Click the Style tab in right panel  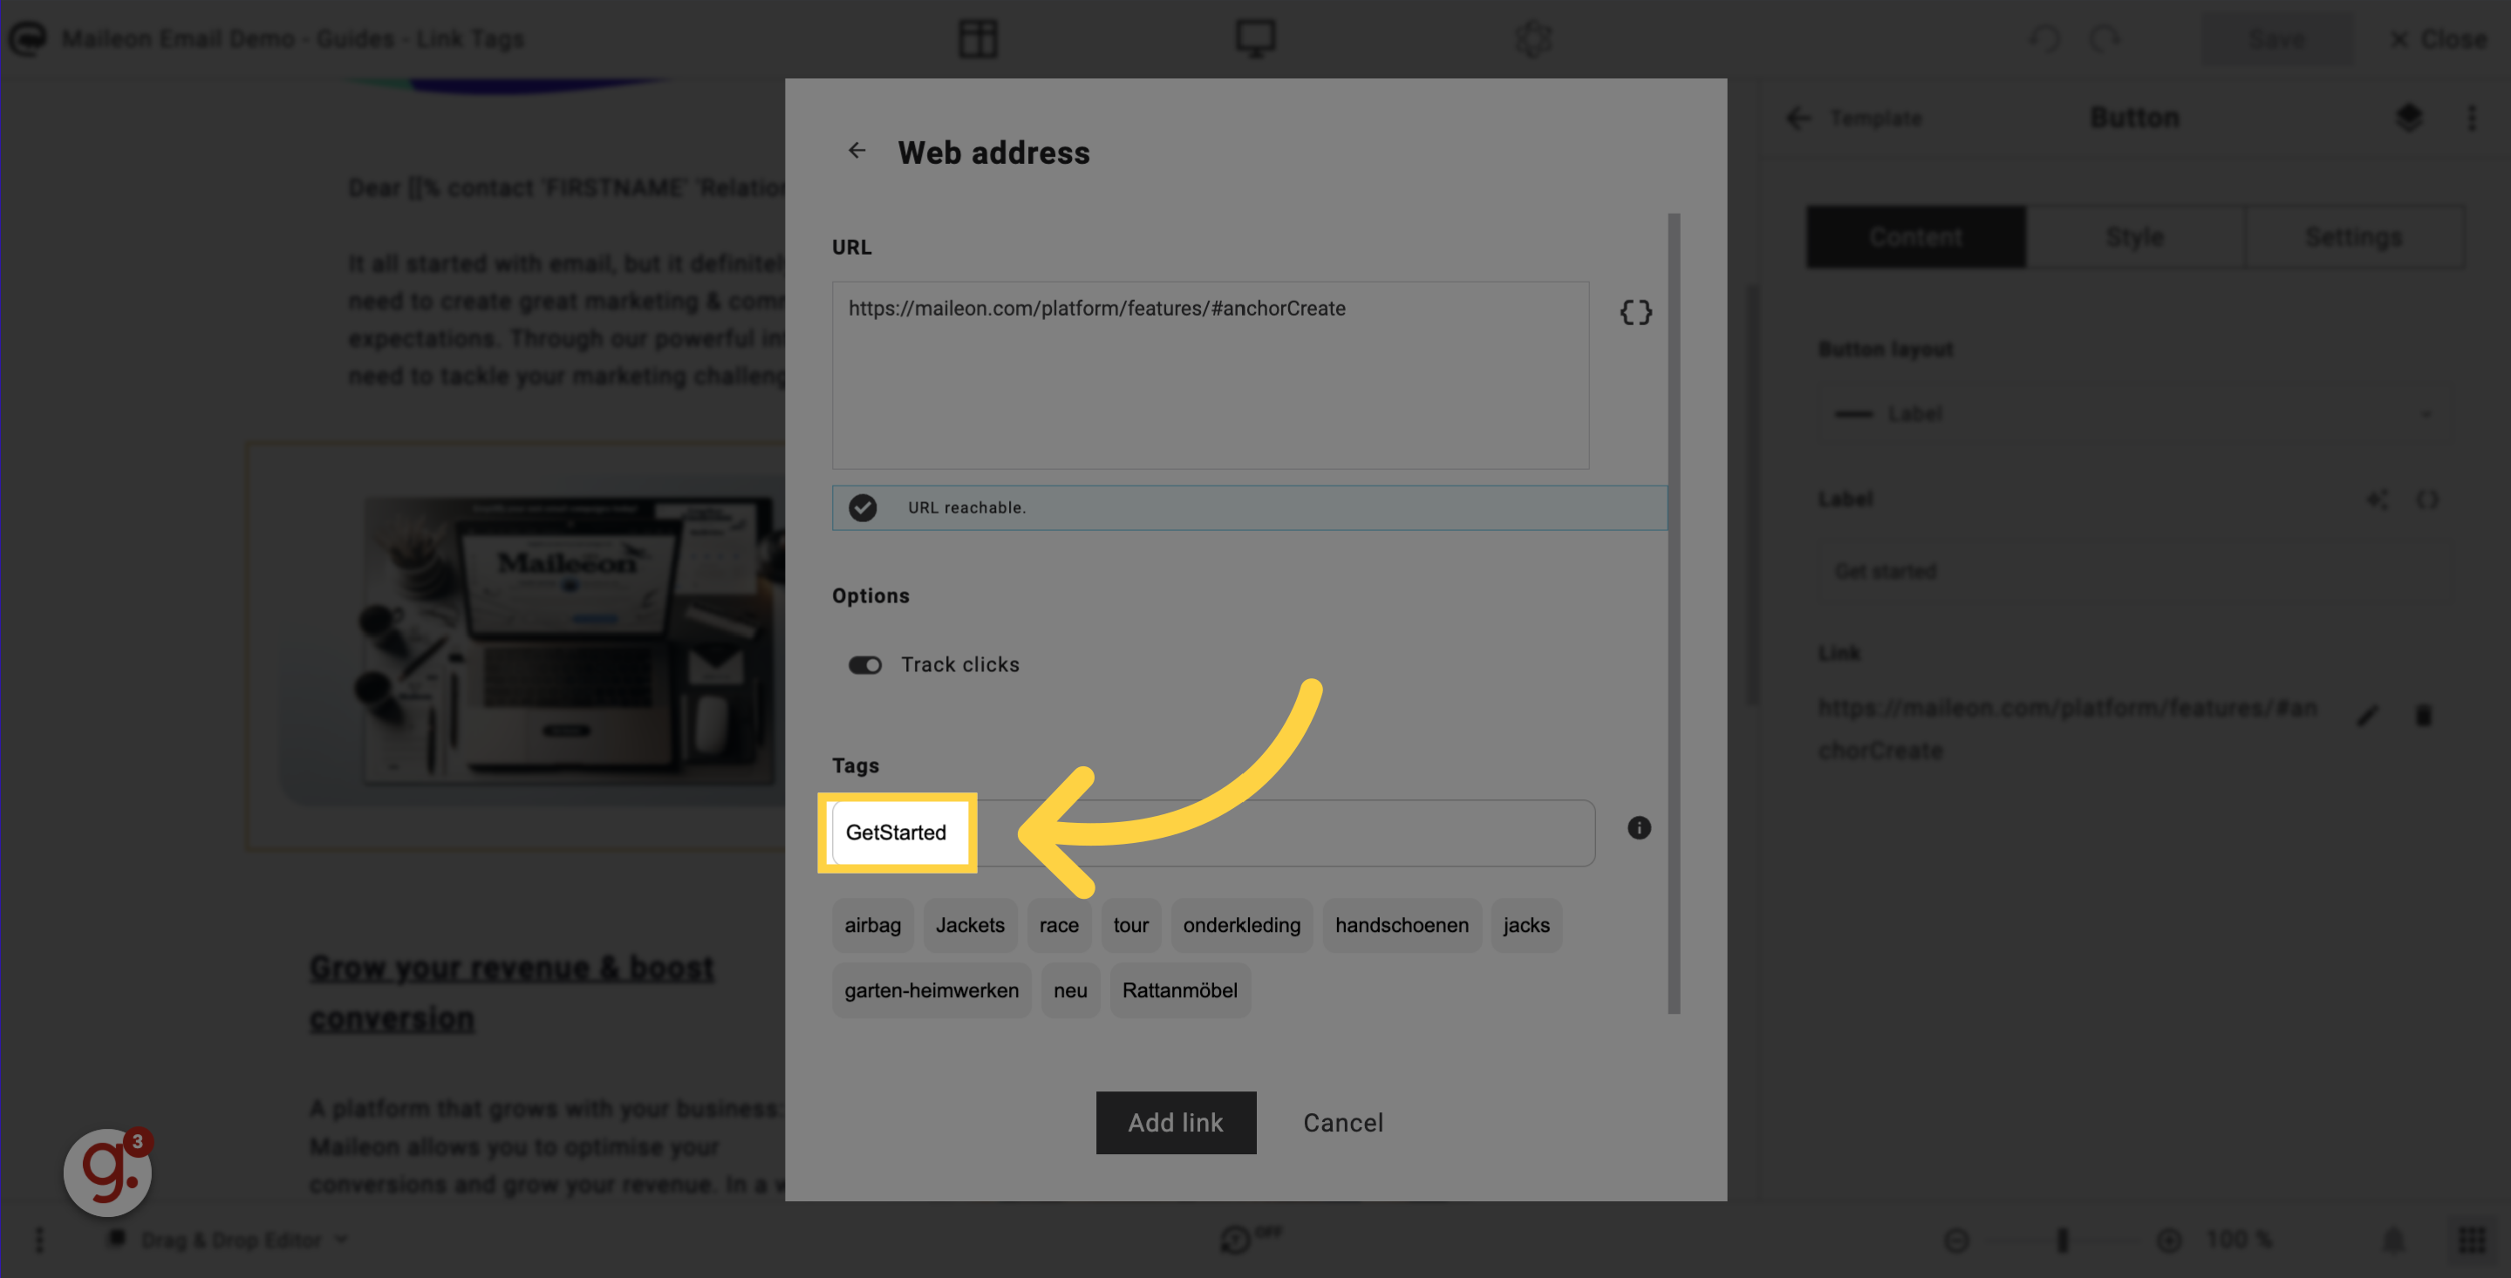pyautogui.click(x=2136, y=235)
